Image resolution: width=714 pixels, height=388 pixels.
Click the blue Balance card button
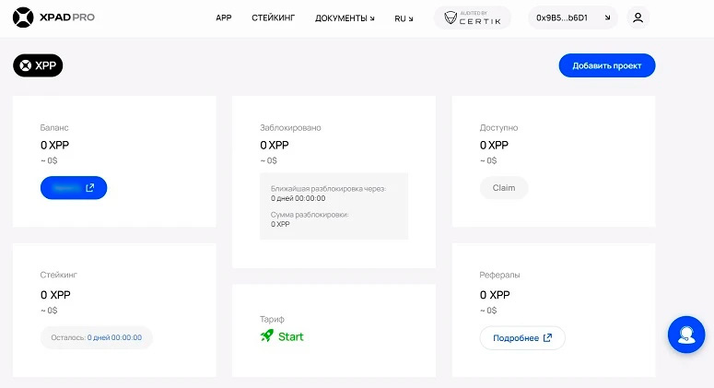click(74, 188)
